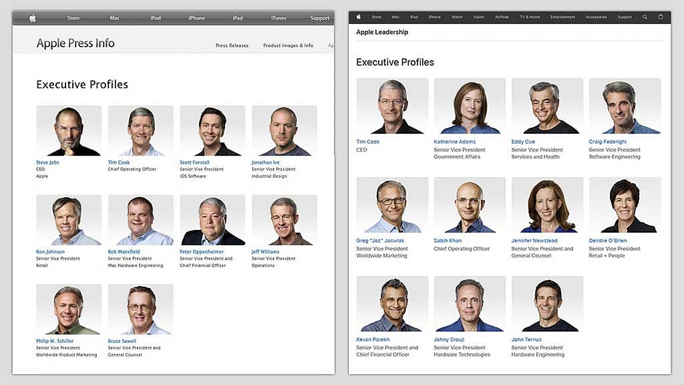The image size is (684, 385).
Task: Click Deirdre O'Brien portrait photo
Action: tap(625, 205)
